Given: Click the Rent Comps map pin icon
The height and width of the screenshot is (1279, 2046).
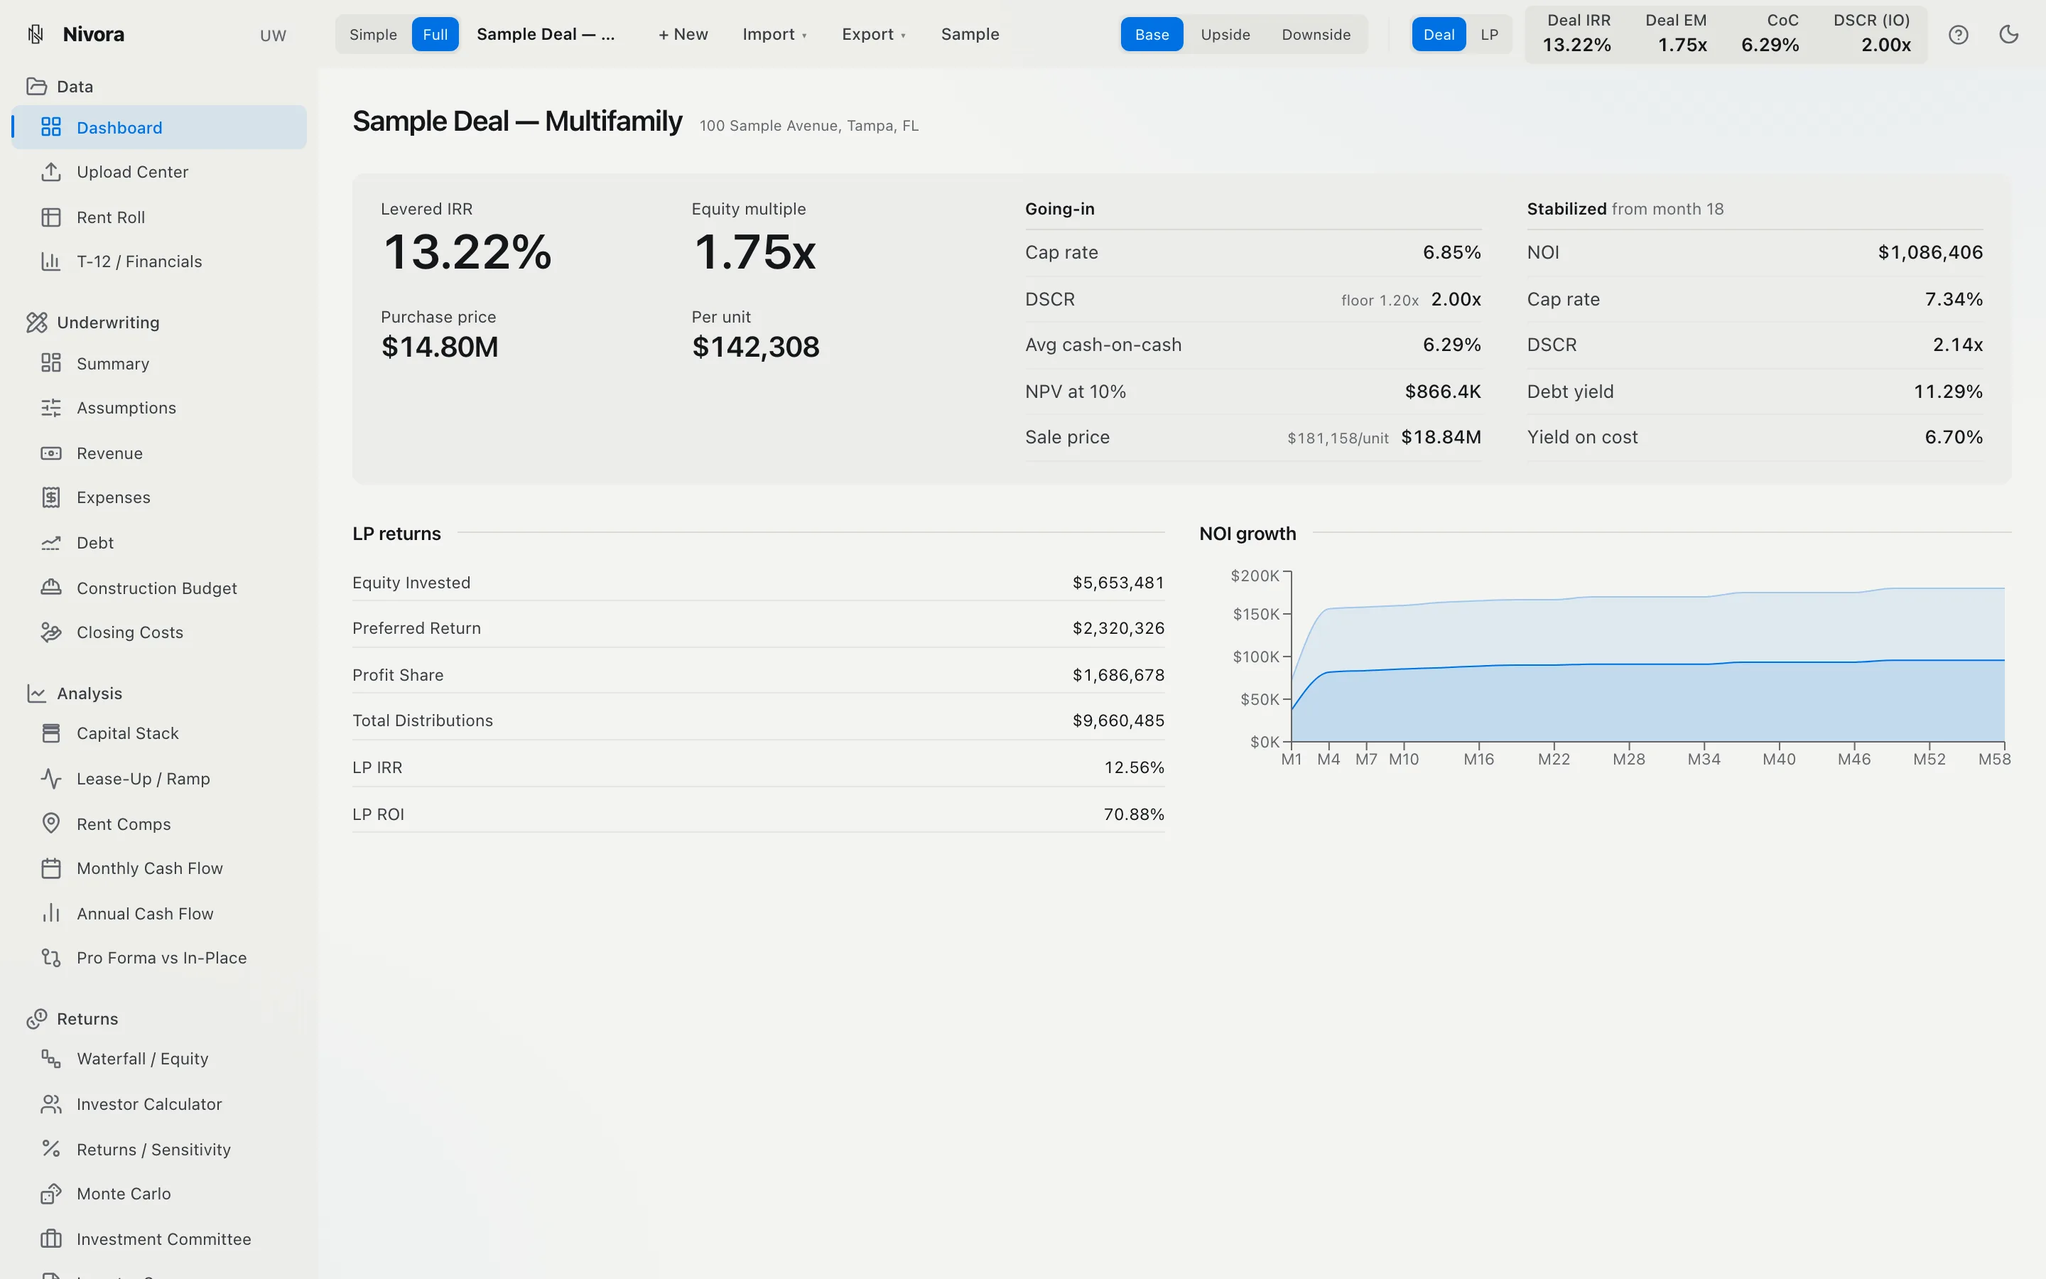Looking at the screenshot, I should [50, 824].
